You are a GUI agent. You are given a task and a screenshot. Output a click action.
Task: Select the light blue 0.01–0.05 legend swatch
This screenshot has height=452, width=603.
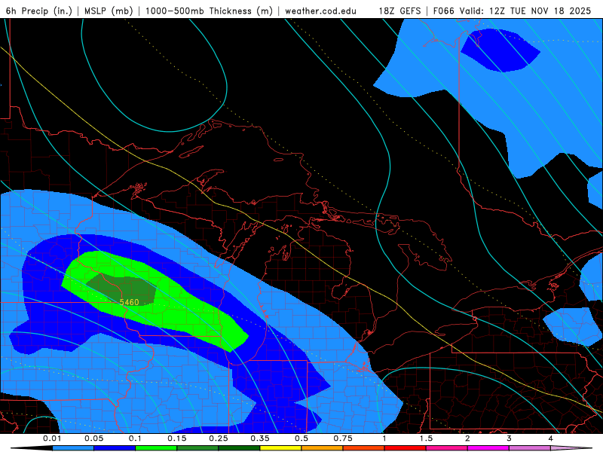click(x=73, y=448)
